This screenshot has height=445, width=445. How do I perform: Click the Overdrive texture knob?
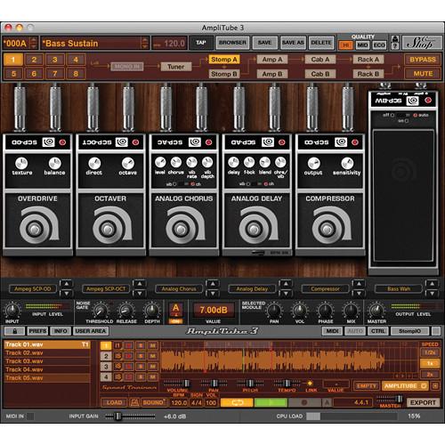[x=21, y=163]
